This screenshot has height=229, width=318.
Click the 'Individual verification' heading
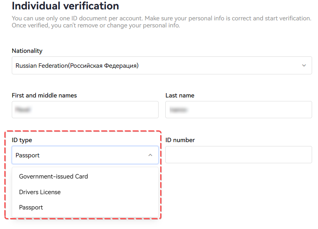point(65,6)
